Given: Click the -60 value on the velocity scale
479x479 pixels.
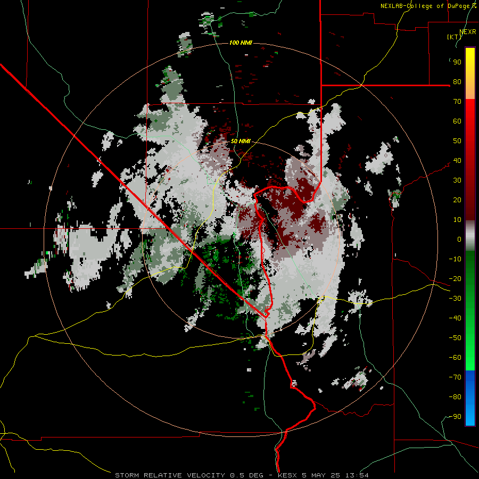Looking at the screenshot, I should (455, 358).
